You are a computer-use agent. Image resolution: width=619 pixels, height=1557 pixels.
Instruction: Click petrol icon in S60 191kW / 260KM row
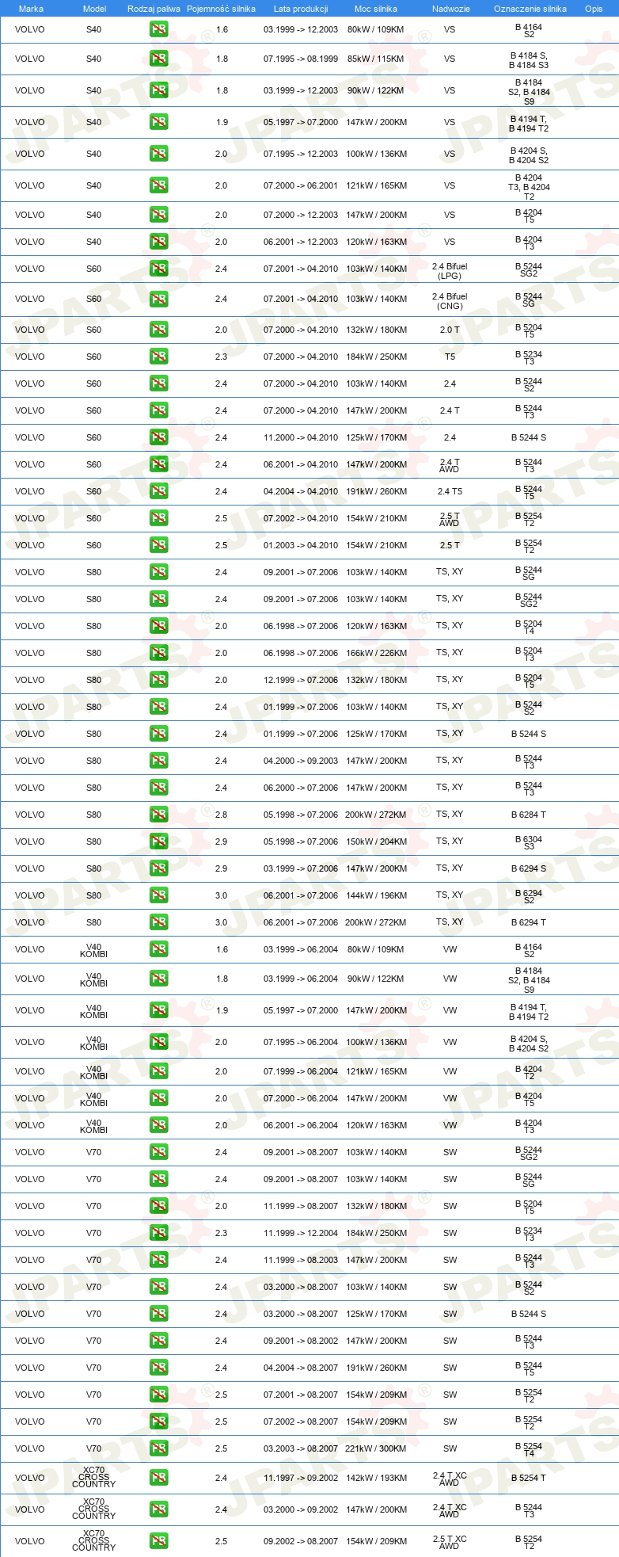(158, 491)
